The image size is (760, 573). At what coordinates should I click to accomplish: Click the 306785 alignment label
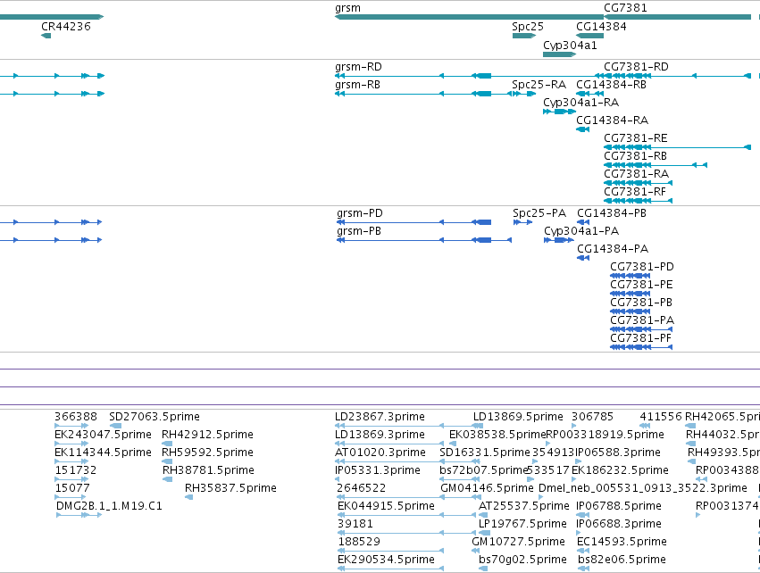coord(592,417)
